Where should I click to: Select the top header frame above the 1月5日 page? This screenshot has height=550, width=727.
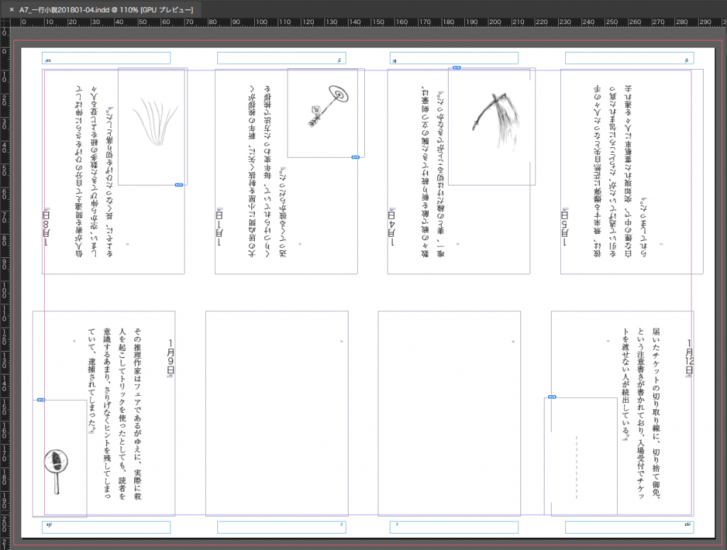[x=629, y=58]
